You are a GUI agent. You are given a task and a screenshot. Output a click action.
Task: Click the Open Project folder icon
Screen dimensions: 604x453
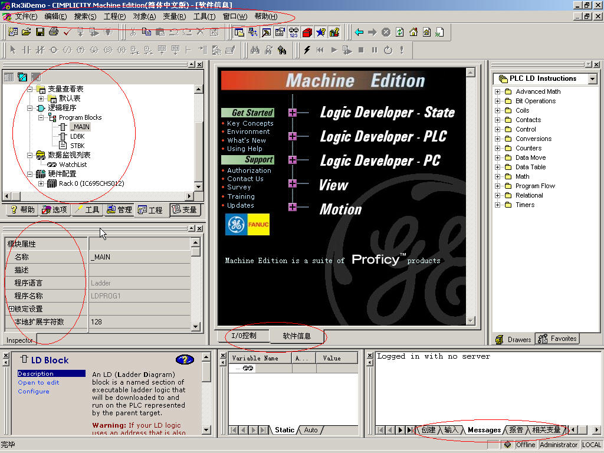26,32
